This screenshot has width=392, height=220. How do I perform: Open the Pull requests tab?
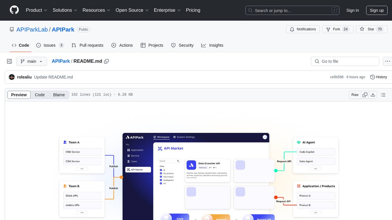pos(87,45)
